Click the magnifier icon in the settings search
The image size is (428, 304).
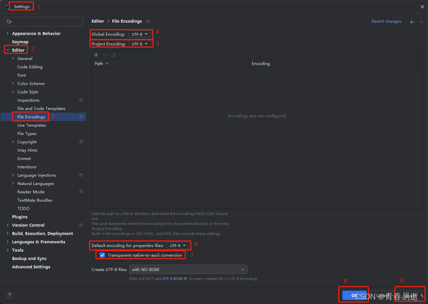[x=9, y=21]
